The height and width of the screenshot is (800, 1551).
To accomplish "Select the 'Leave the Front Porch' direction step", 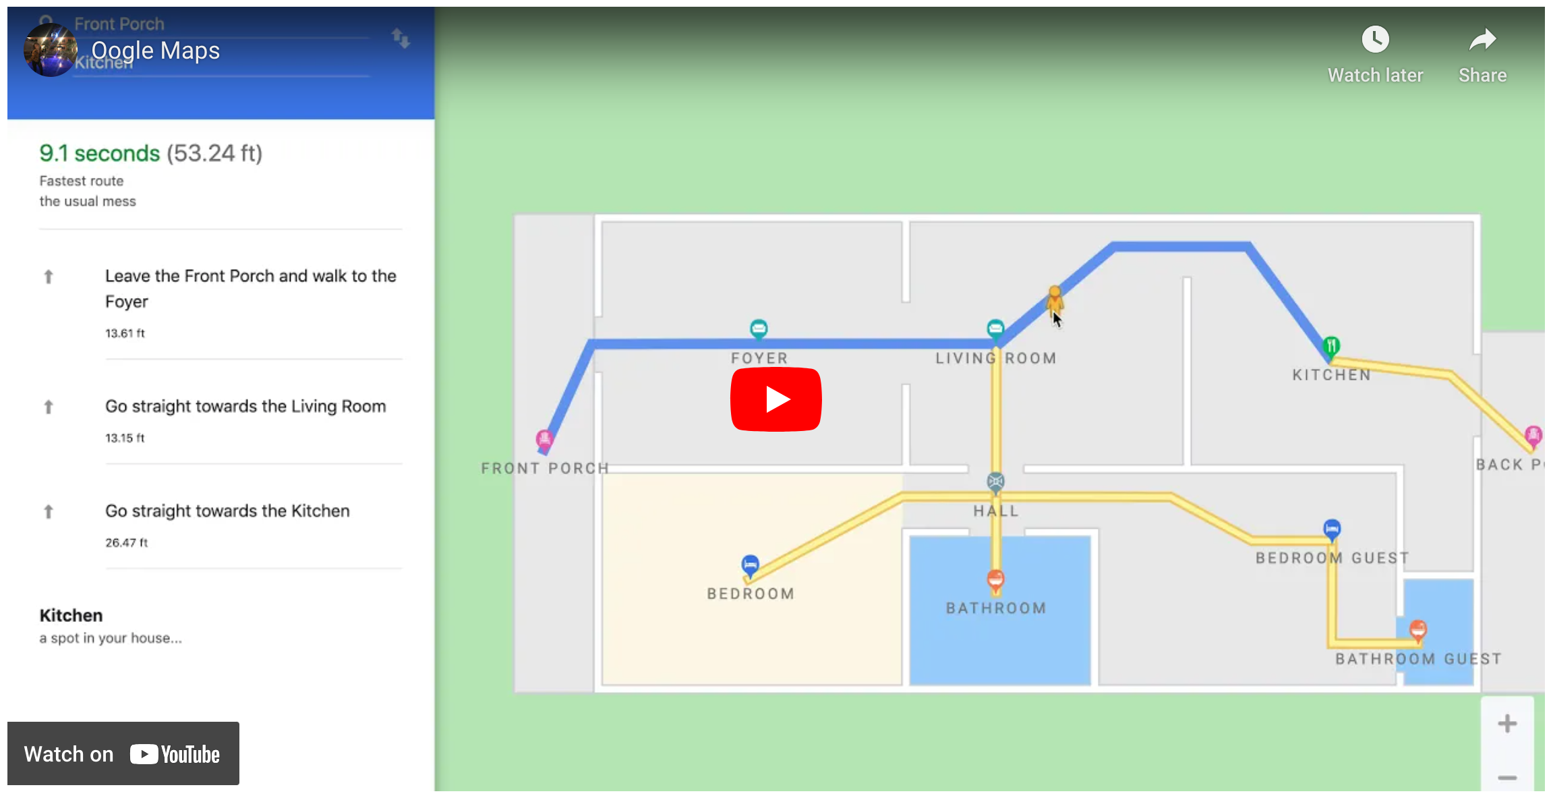I will pyautogui.click(x=250, y=289).
